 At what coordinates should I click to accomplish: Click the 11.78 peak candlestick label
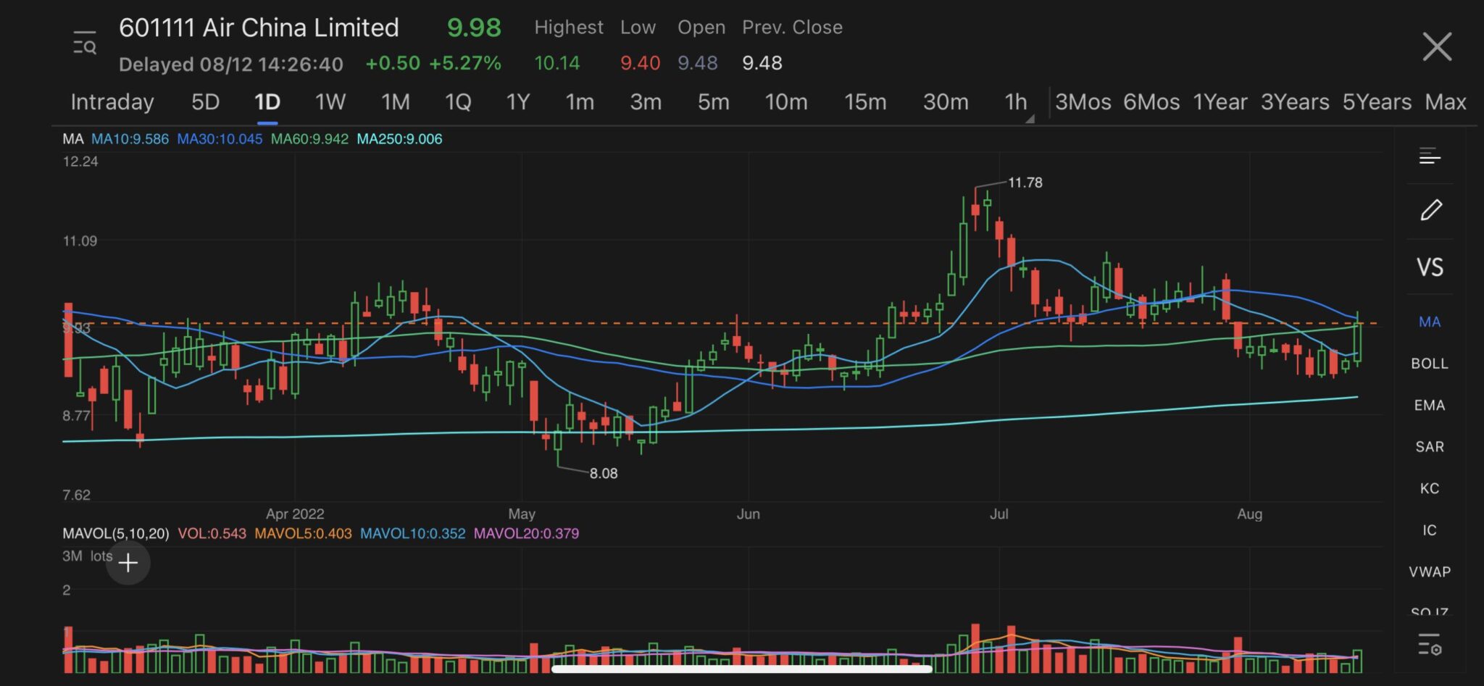point(1025,183)
